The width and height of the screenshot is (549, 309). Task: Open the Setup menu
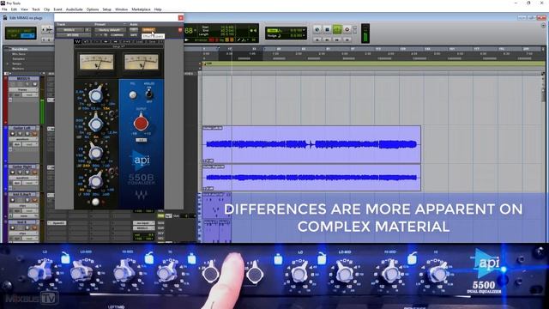click(106, 9)
